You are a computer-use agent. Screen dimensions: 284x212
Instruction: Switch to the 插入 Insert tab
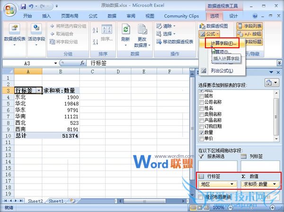pyautogui.click(x=46, y=16)
